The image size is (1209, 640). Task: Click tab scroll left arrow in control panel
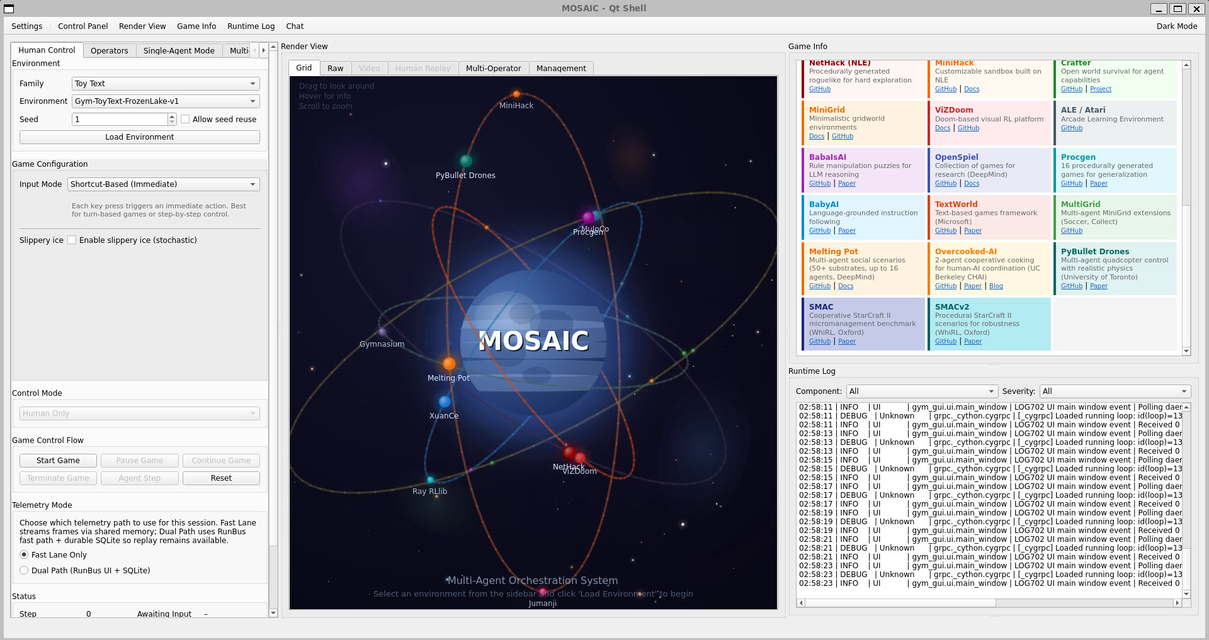click(x=254, y=50)
